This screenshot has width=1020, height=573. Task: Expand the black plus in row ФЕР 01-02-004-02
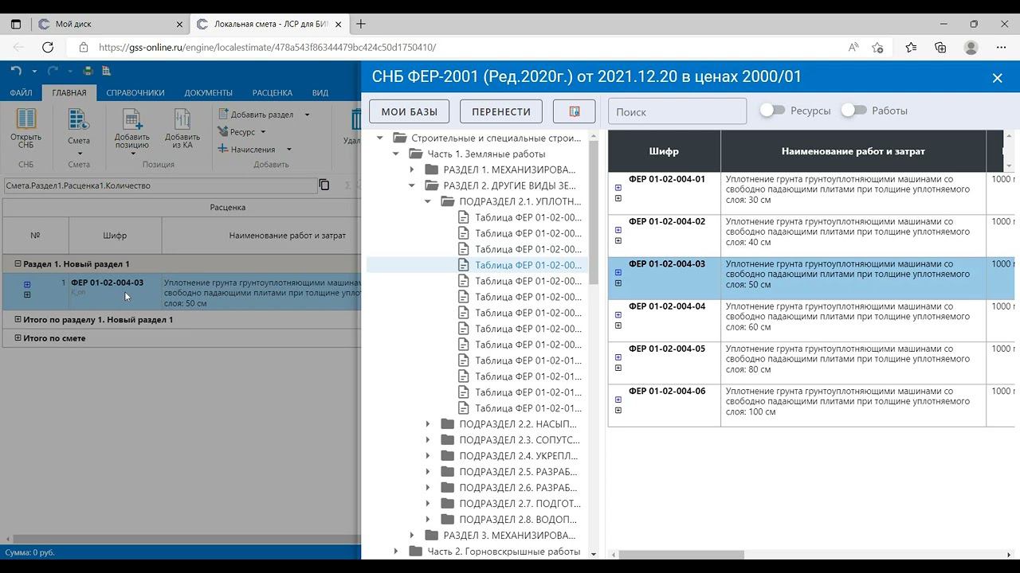(x=618, y=240)
